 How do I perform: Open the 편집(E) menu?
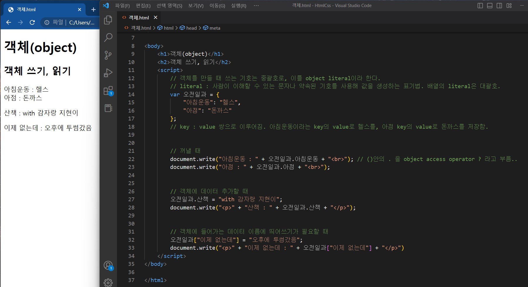pyautogui.click(x=143, y=6)
